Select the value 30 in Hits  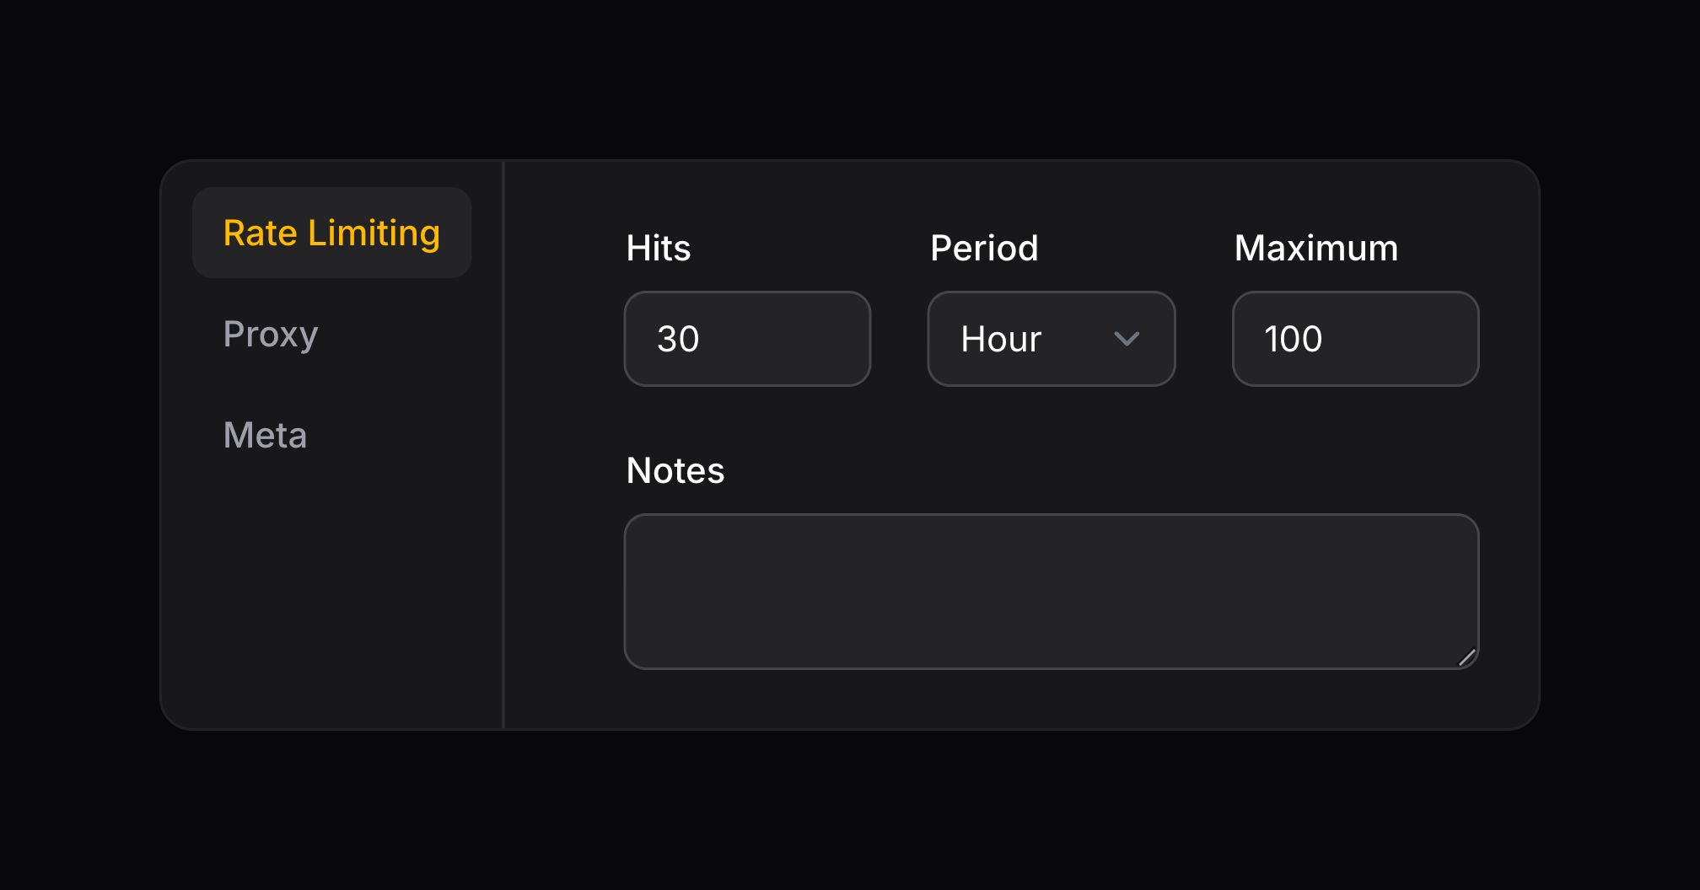678,338
